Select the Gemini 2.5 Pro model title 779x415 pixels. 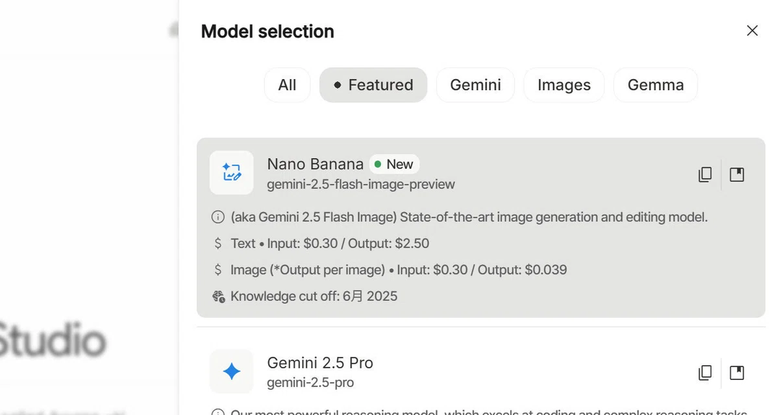[x=320, y=362]
